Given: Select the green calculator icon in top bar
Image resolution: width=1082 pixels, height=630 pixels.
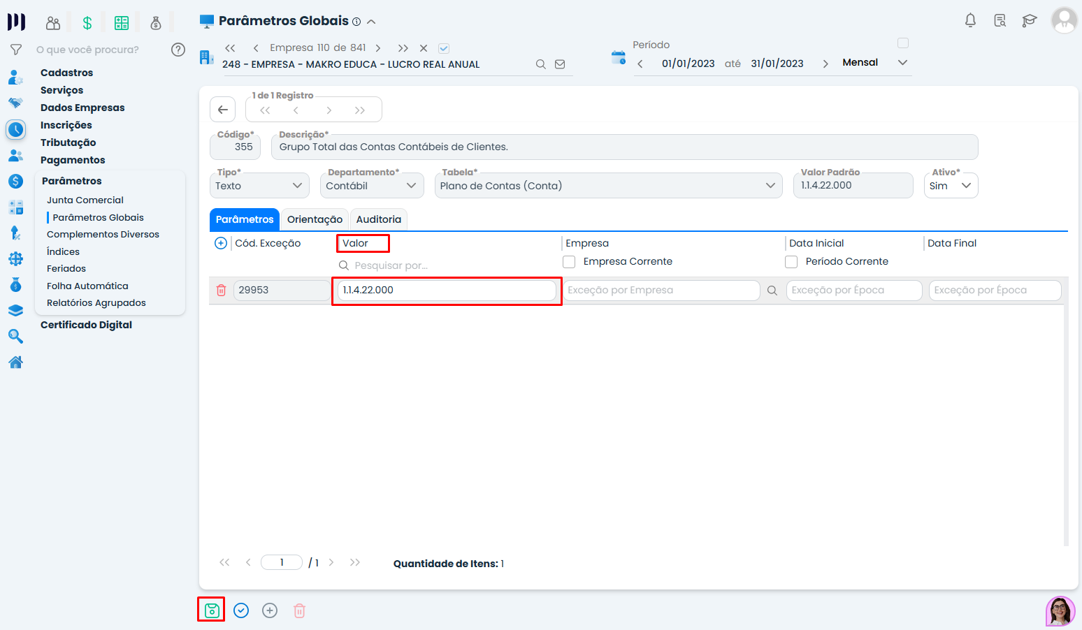Looking at the screenshot, I should point(122,22).
